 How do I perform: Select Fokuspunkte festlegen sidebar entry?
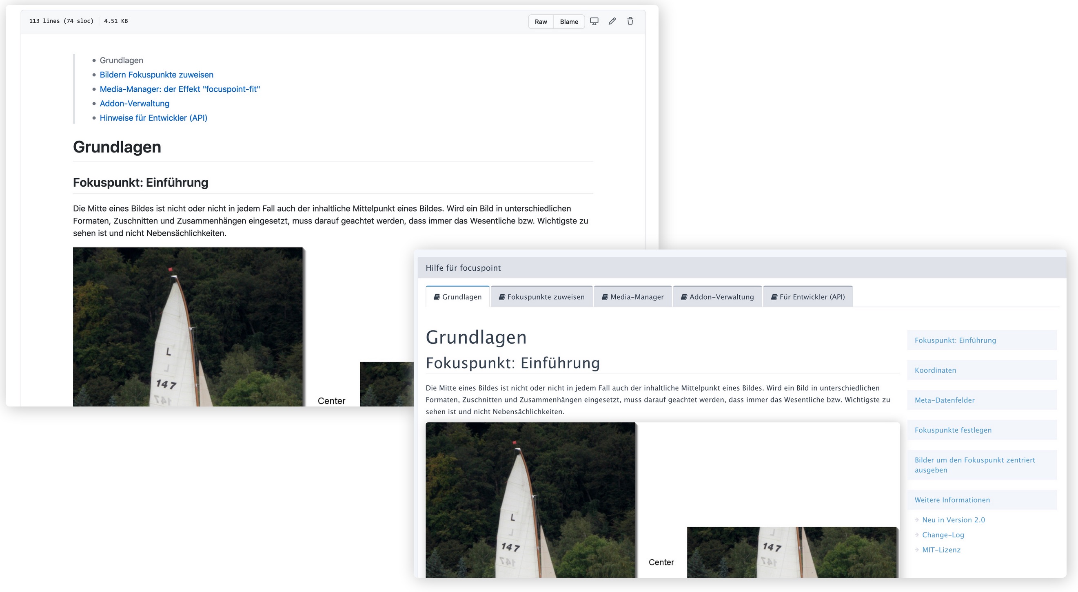pyautogui.click(x=953, y=430)
